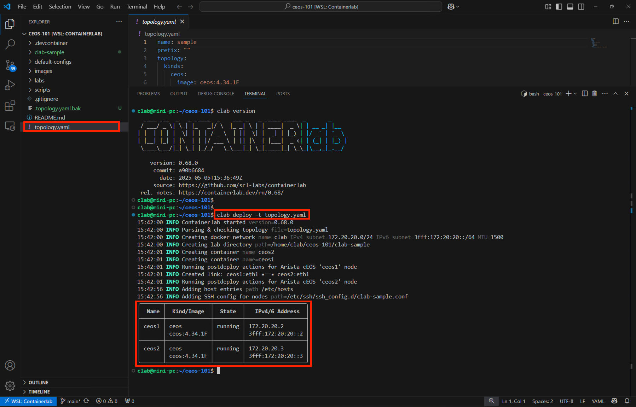Click the WSL: Containerlab remote indicator
This screenshot has width=636, height=407.
click(x=28, y=401)
